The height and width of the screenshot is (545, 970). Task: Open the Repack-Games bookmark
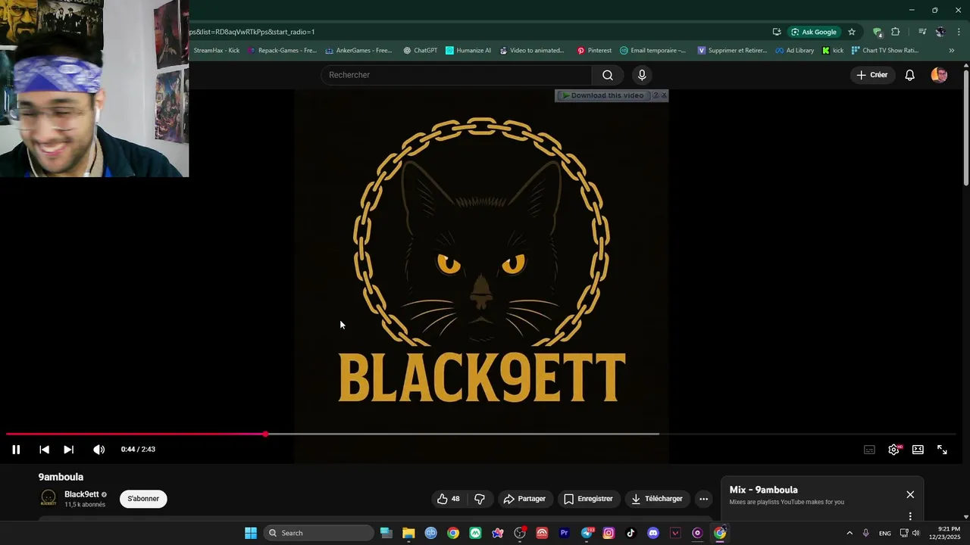click(282, 51)
